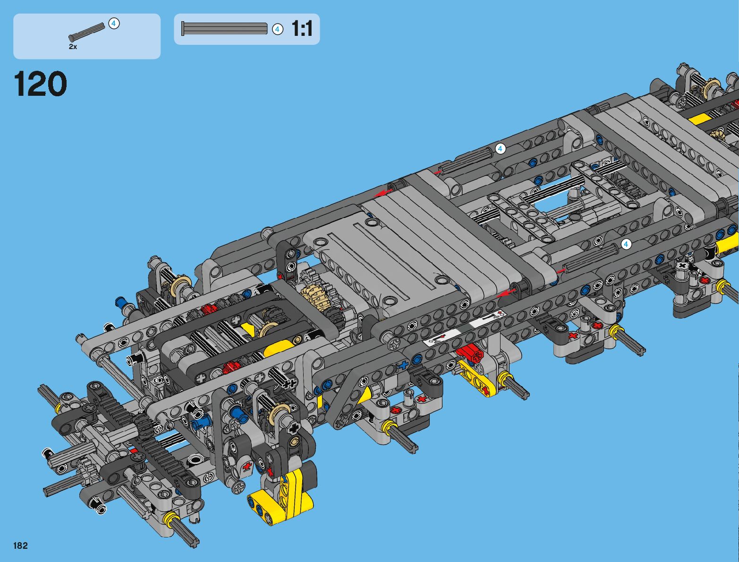Select the full-size axle in scale box
739x562 pixels.
[224, 29]
